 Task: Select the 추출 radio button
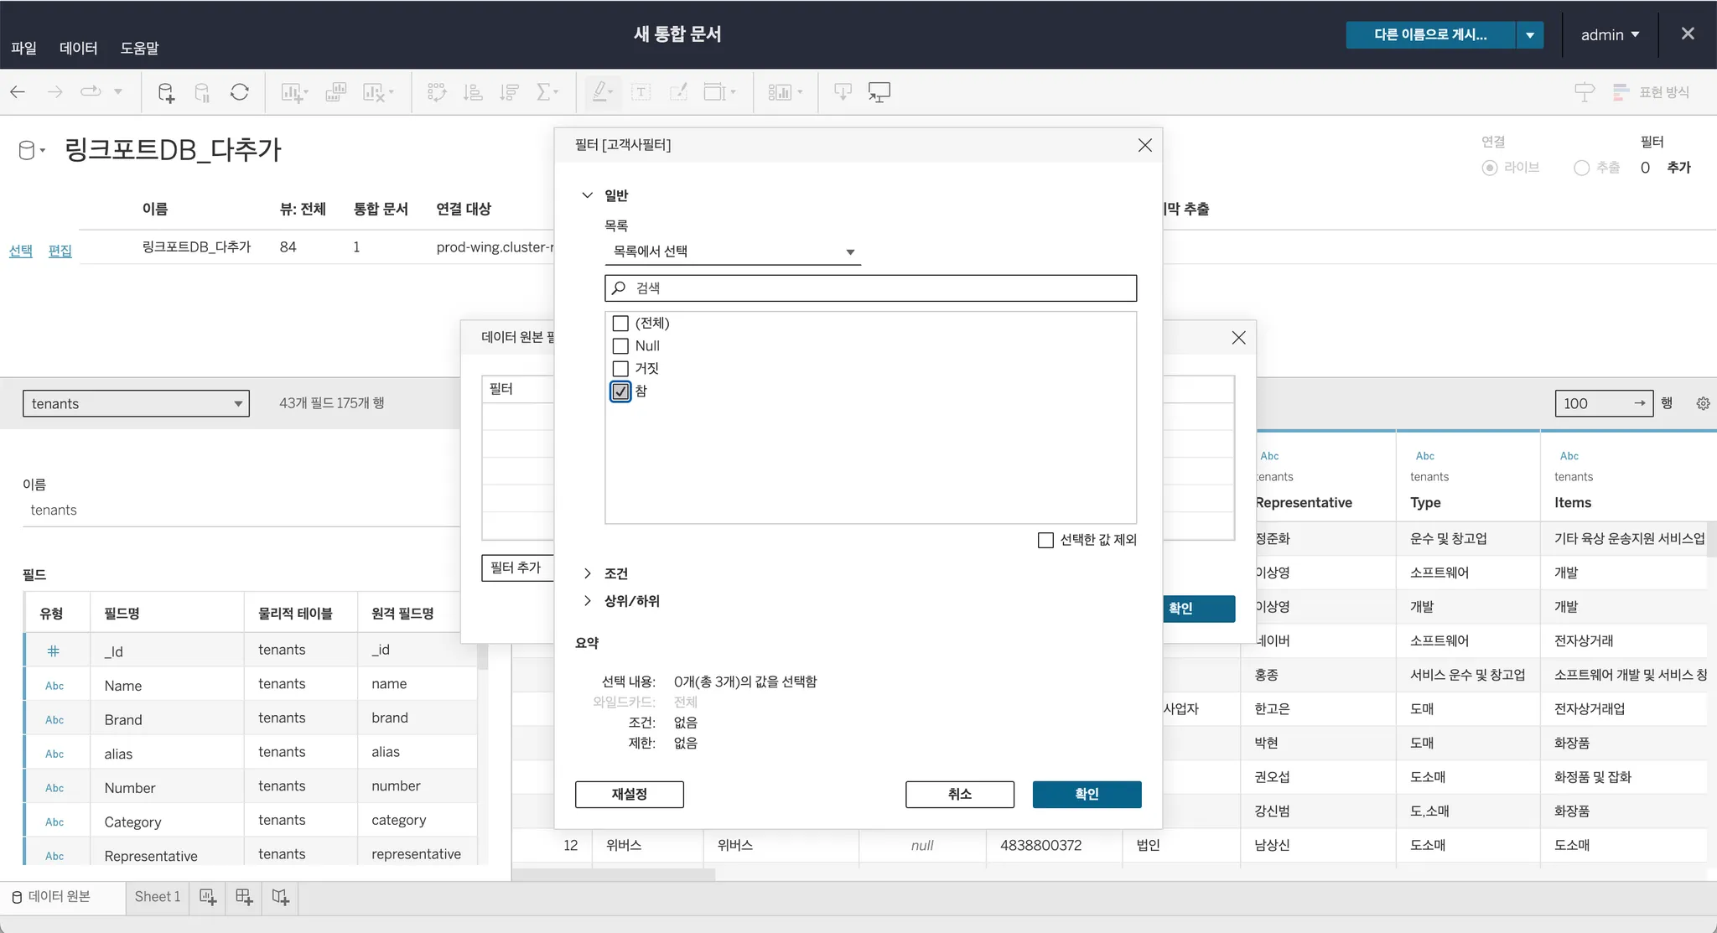[1581, 168]
